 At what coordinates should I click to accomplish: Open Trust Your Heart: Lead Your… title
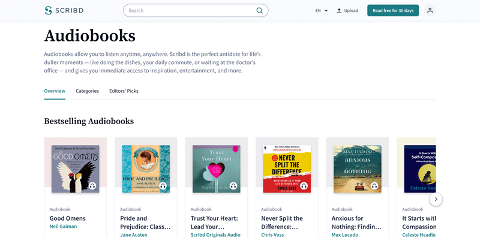point(214,222)
